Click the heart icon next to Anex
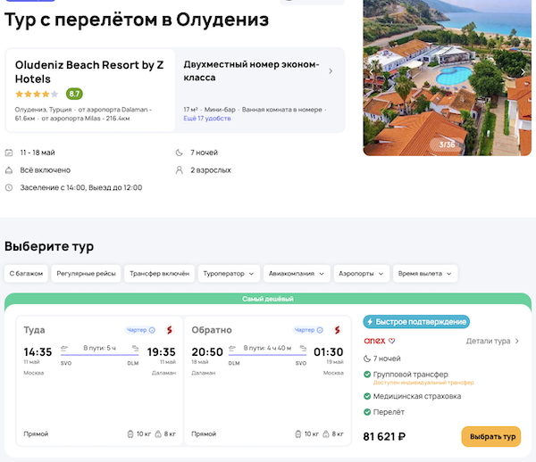The width and height of the screenshot is (536, 462). (x=391, y=341)
